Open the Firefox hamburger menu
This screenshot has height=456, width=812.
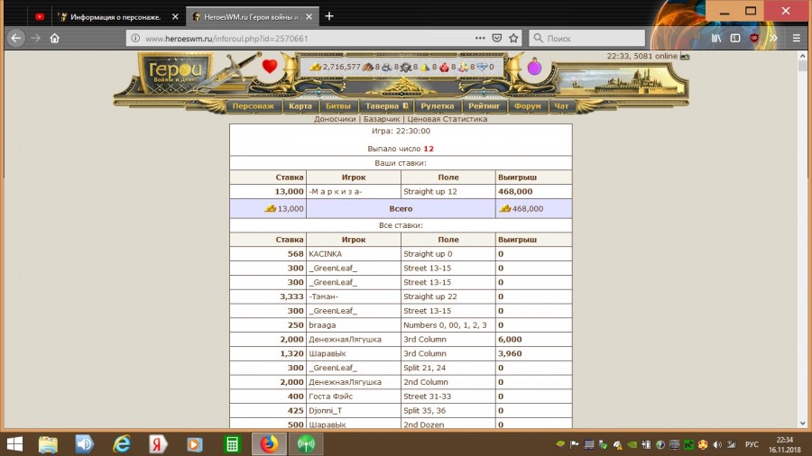click(797, 39)
